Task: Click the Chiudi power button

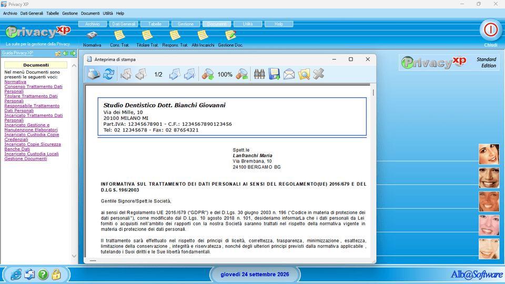Action: (490, 31)
